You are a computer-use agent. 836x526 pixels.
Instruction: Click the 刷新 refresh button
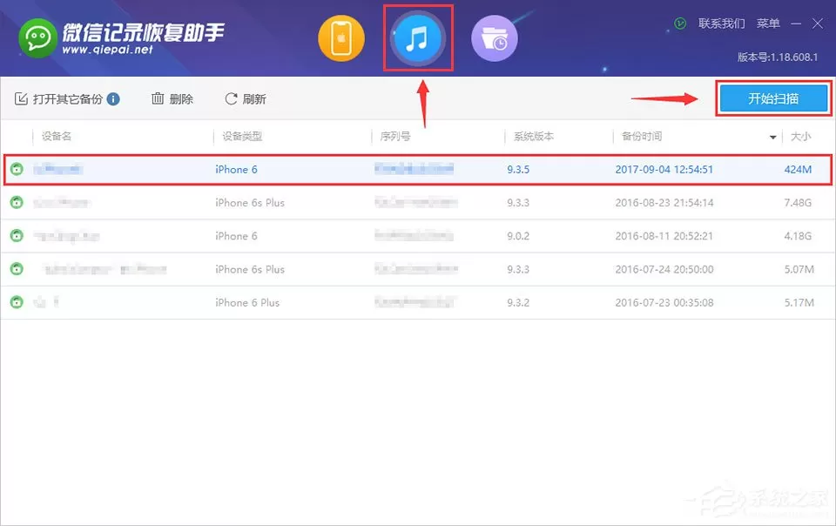click(x=246, y=99)
